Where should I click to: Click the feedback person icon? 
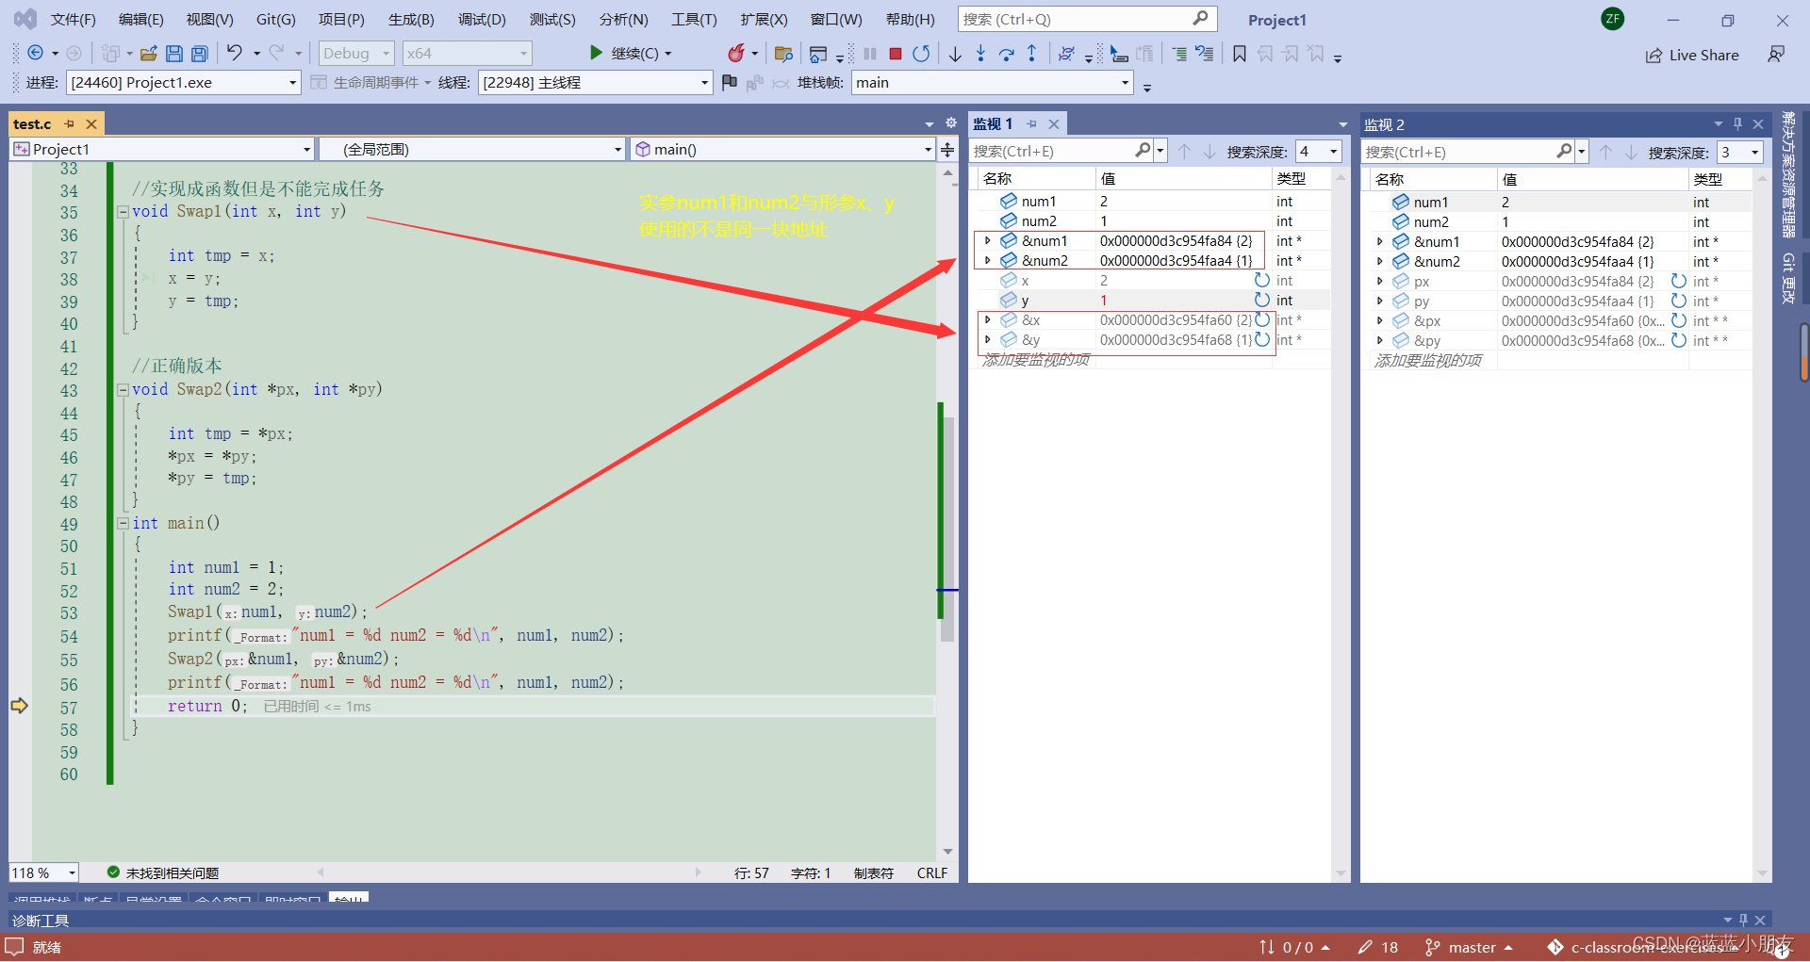tap(1776, 55)
